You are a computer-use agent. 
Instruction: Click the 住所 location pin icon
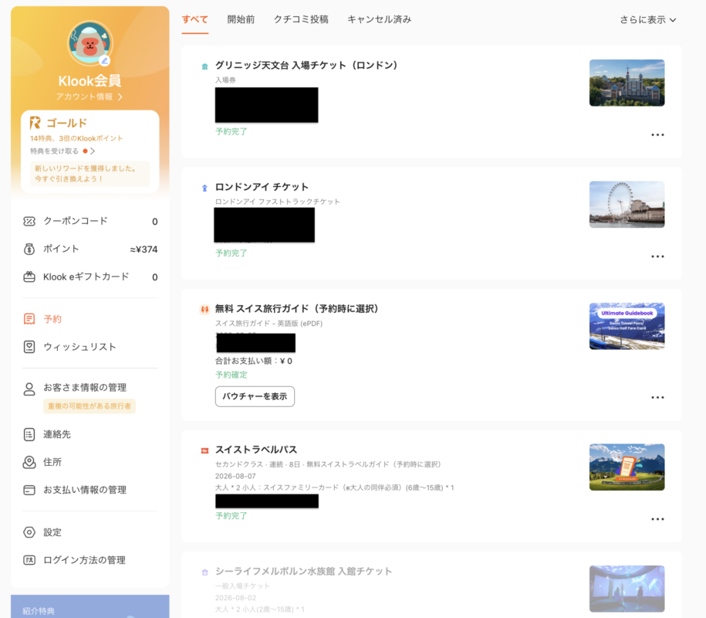point(29,462)
